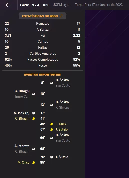The width and height of the screenshot is (129, 178).
Task: Click goal icon at 76' Šutalo
Action: tap(52, 157)
